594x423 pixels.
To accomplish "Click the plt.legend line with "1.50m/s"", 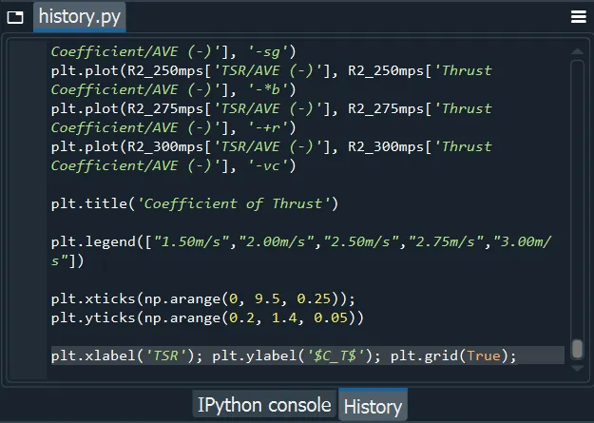I will (301, 241).
